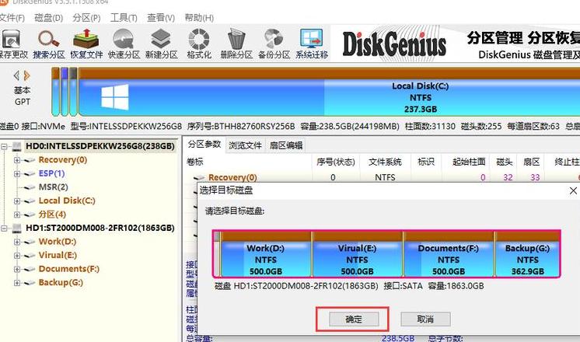Choose Work(D:) 500.0GB partition in dialog
The height and width of the screenshot is (342, 580).
266,254
